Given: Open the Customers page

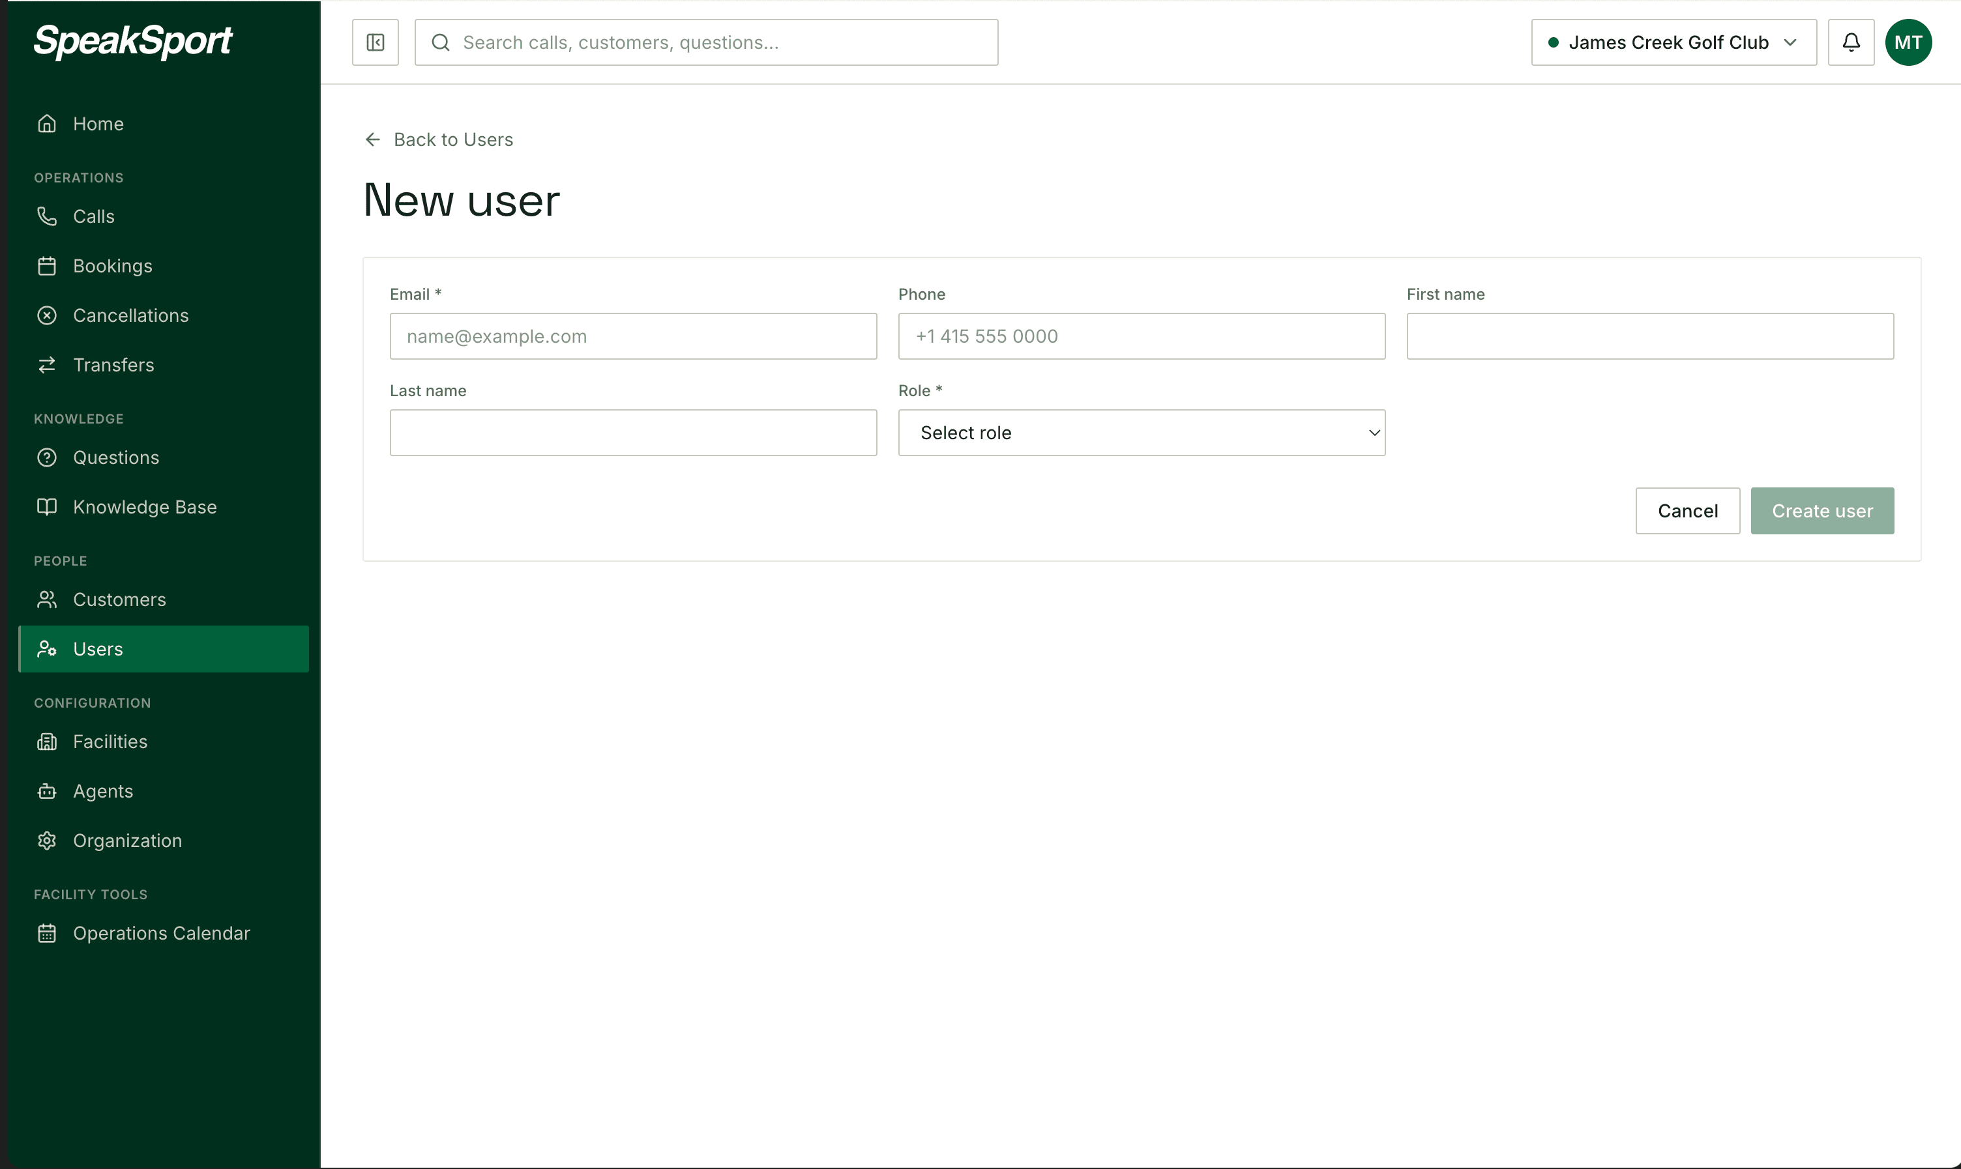Looking at the screenshot, I should [x=164, y=599].
